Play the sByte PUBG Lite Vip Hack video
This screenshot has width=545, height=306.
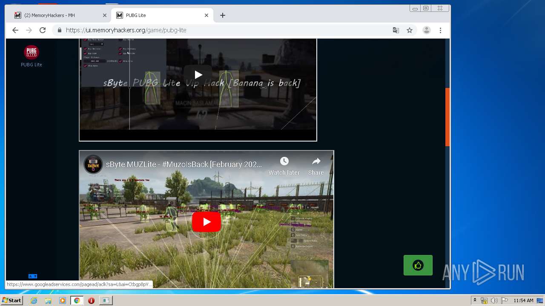pyautogui.click(x=198, y=75)
